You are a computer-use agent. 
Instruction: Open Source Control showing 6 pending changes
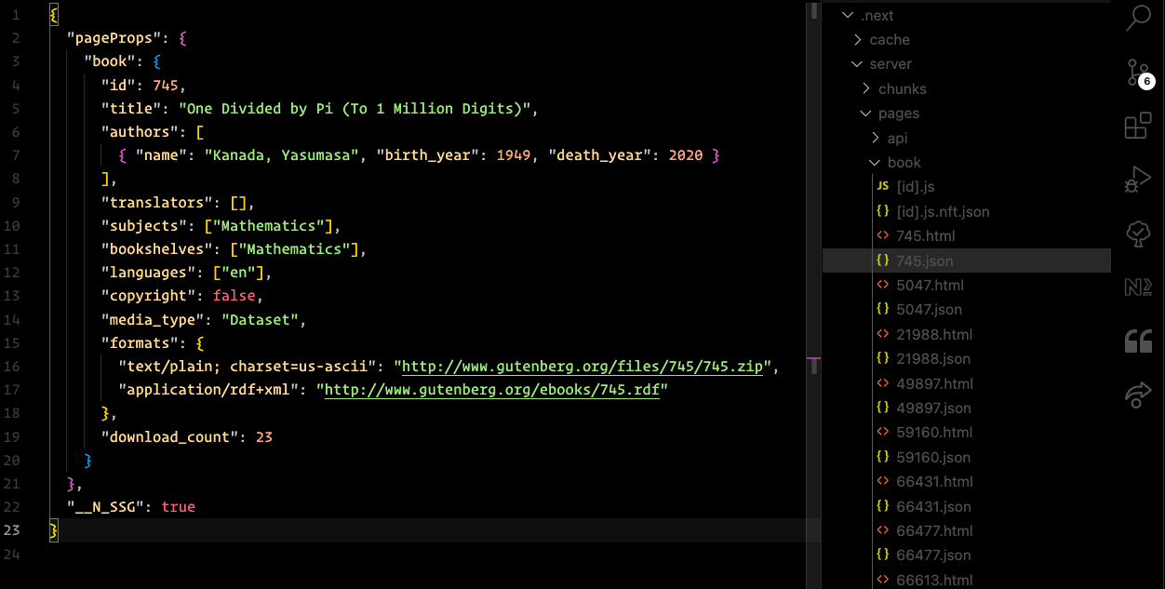[1137, 72]
